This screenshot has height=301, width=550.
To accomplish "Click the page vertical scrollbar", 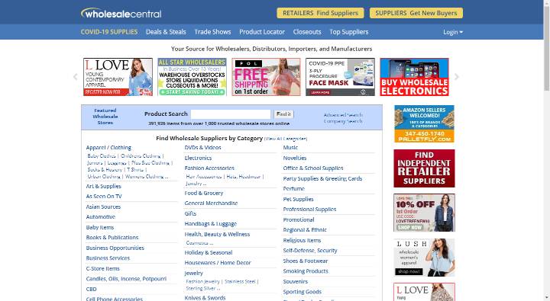I will (x=546, y=151).
